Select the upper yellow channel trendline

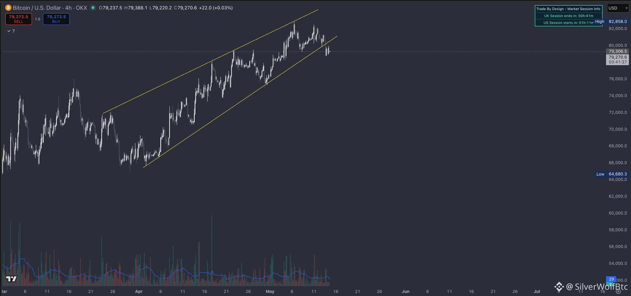tap(210, 61)
